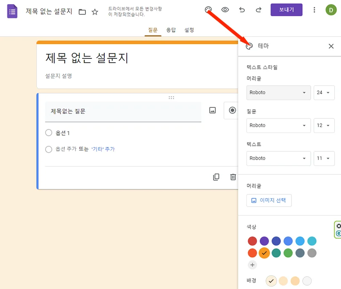341x289 pixels.
Task: Select the cyan theme color
Action: pos(312,241)
